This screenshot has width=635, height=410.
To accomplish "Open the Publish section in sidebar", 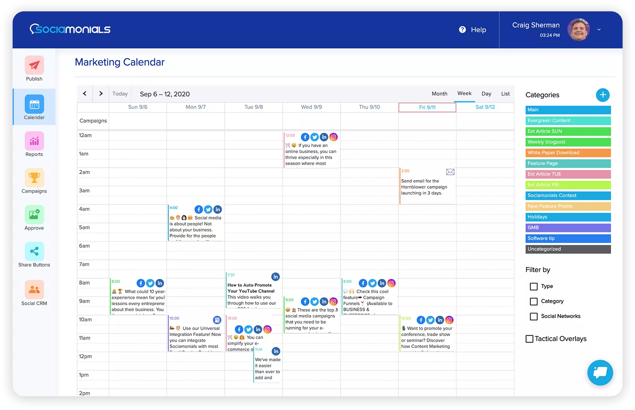I will click(x=34, y=66).
